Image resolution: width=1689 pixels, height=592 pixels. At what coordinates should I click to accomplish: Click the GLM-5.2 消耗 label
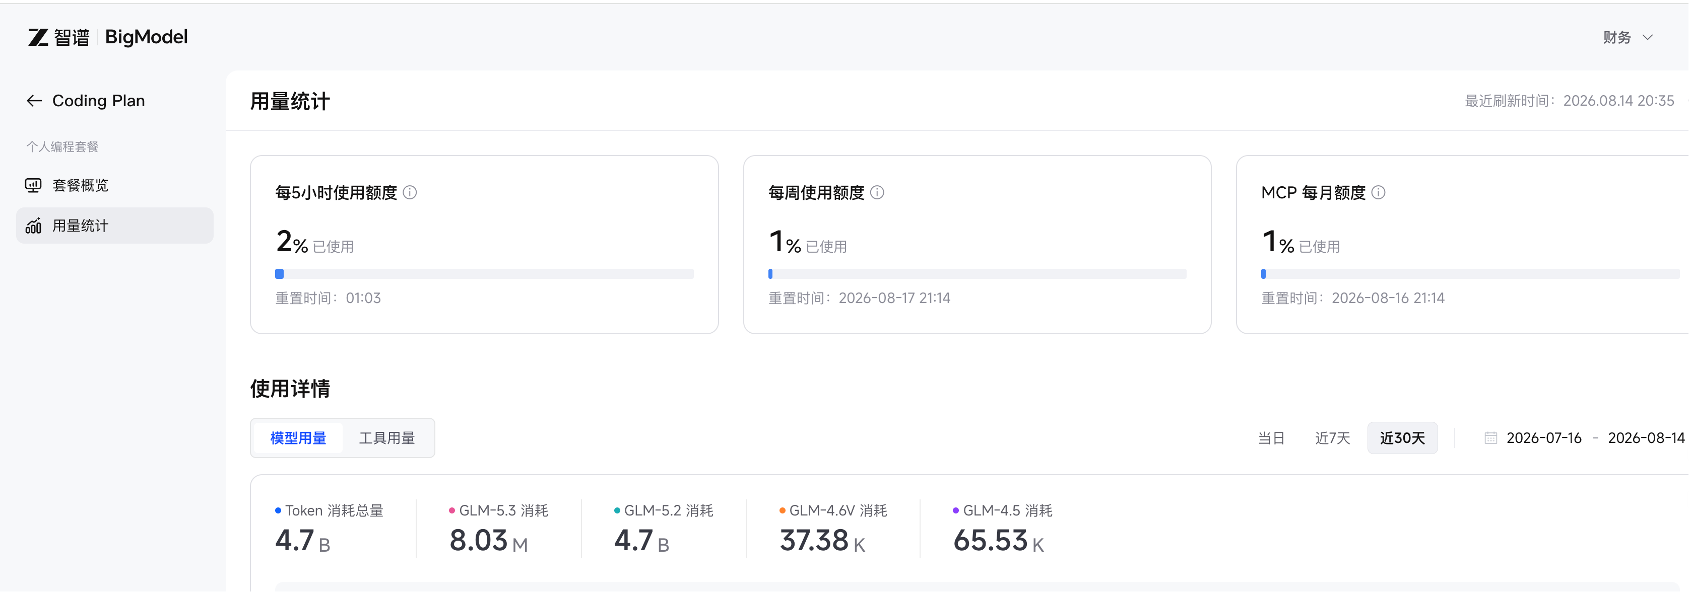coord(669,511)
